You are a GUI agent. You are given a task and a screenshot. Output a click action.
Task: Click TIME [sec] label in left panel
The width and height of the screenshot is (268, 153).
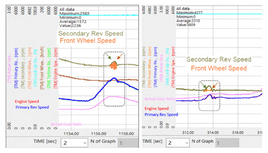tap(45, 141)
